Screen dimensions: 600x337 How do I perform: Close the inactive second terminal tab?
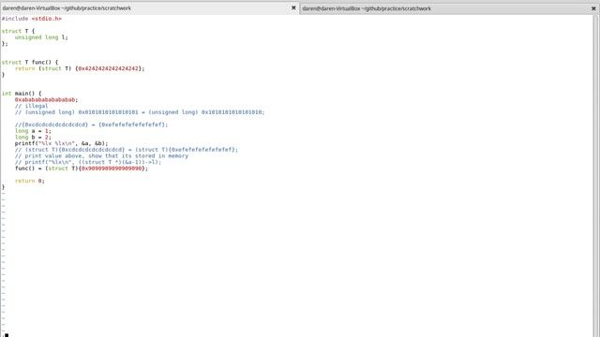point(593,8)
